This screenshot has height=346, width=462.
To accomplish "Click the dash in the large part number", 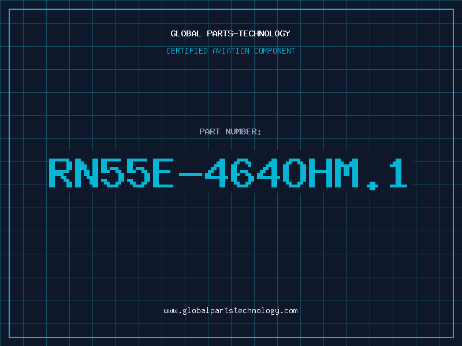I will 191,175.
